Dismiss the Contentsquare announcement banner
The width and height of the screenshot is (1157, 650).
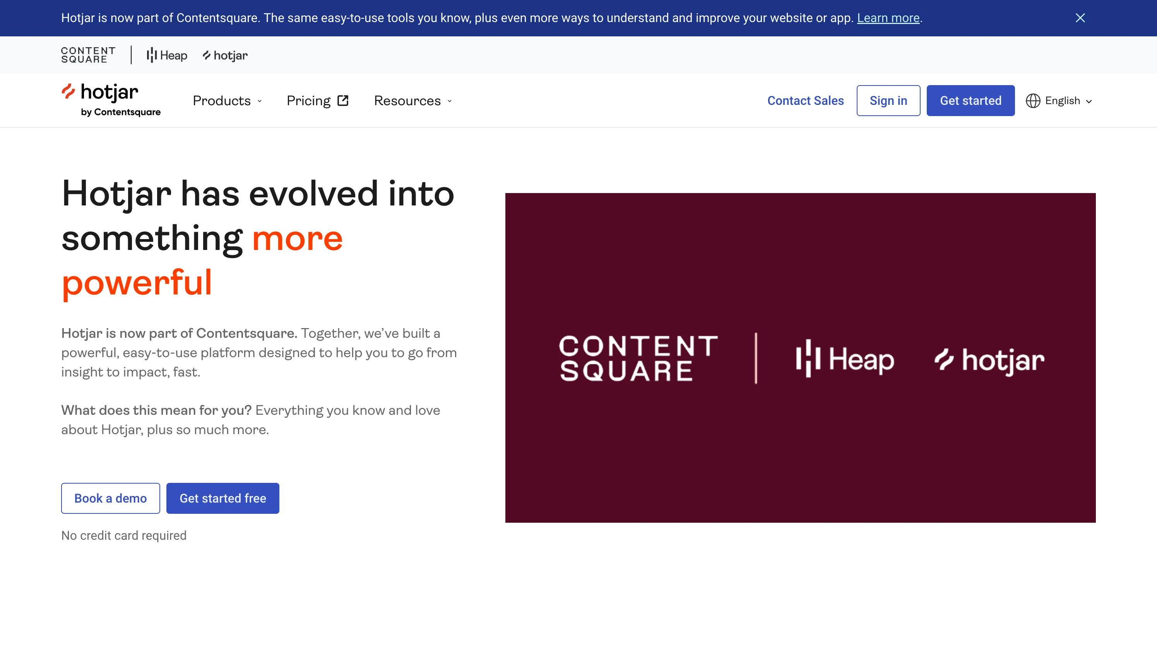point(1080,18)
